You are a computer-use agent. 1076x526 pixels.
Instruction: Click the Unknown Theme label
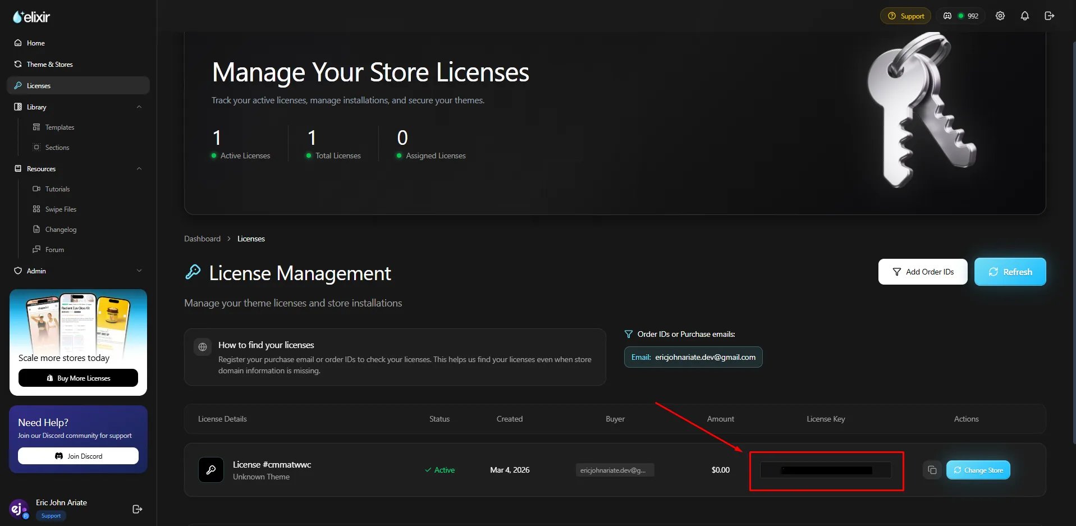click(261, 477)
